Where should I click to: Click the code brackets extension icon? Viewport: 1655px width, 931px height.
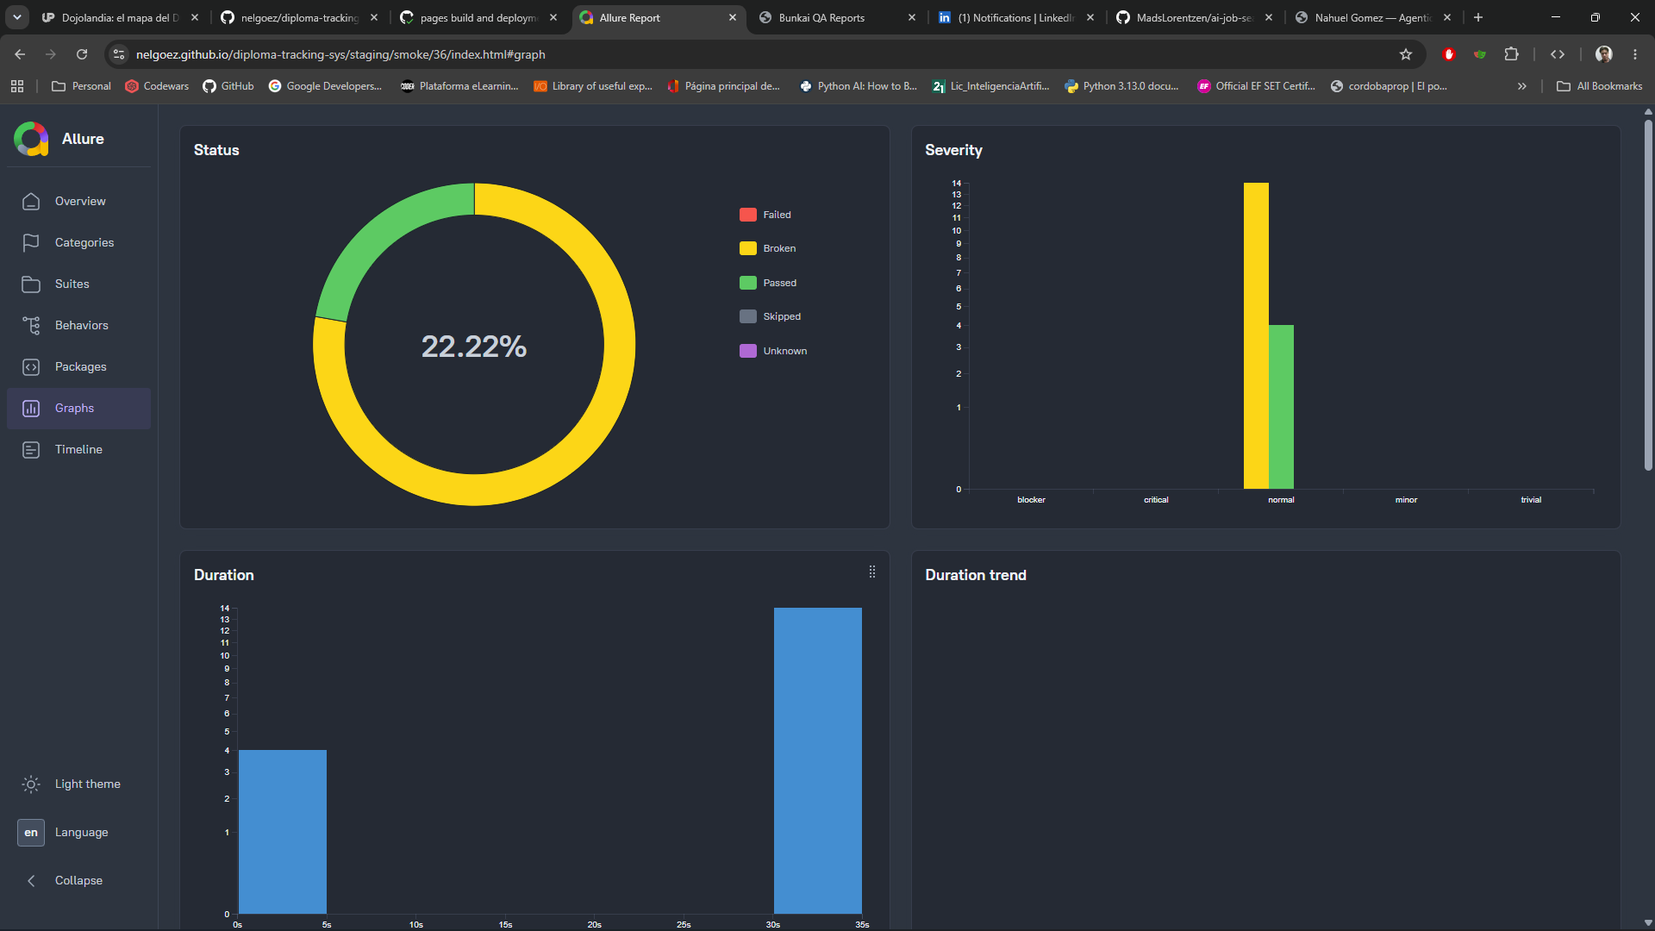(x=1558, y=54)
